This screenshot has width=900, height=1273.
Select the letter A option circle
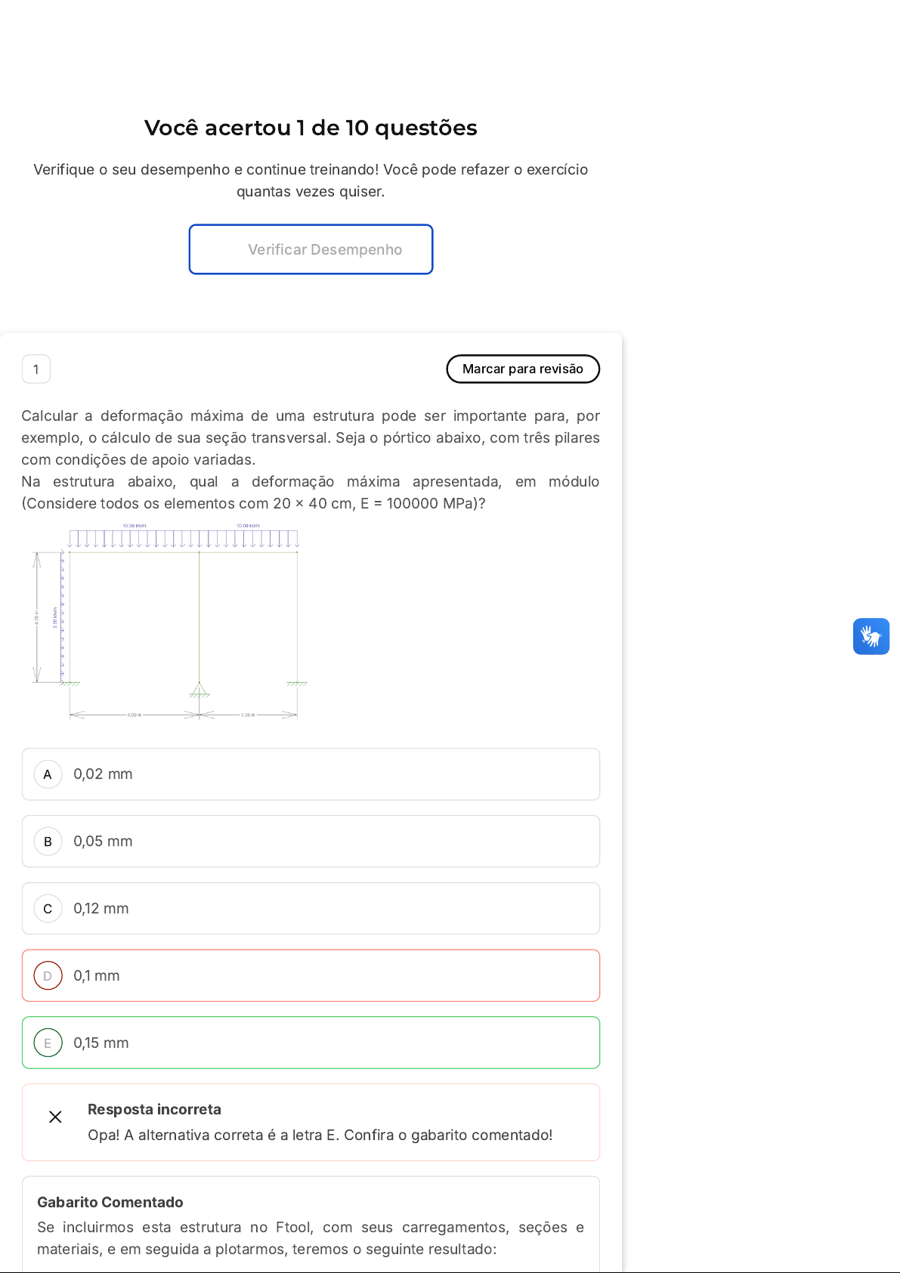pos(48,774)
